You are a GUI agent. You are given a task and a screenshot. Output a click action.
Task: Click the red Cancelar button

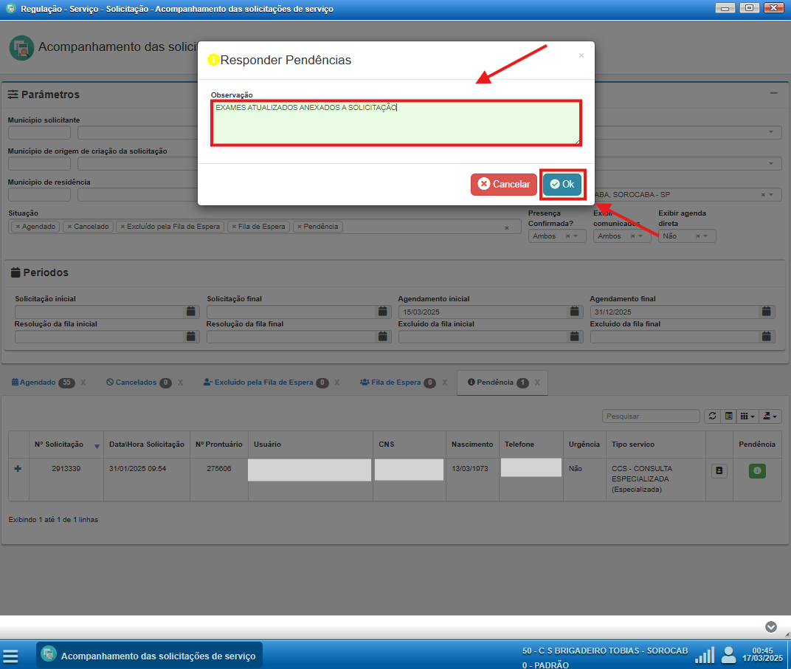tap(503, 185)
